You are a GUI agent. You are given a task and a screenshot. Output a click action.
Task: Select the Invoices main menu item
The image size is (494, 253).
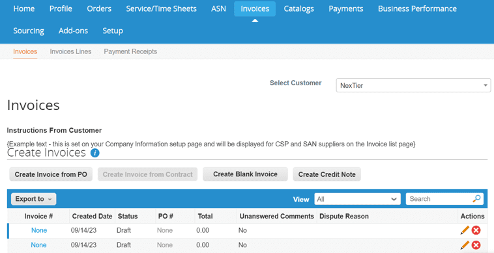(x=255, y=9)
